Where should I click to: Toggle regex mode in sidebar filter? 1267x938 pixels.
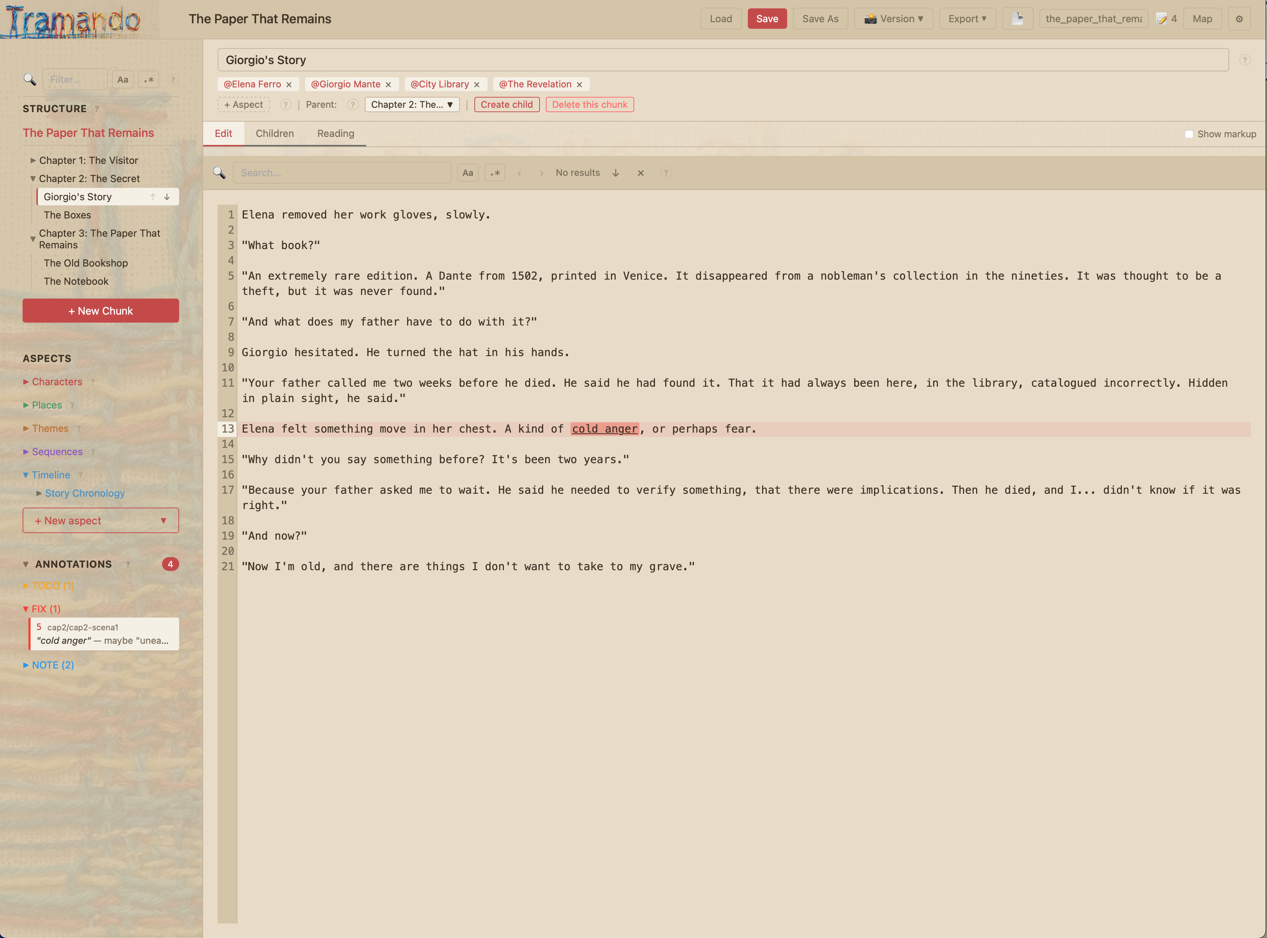point(149,80)
